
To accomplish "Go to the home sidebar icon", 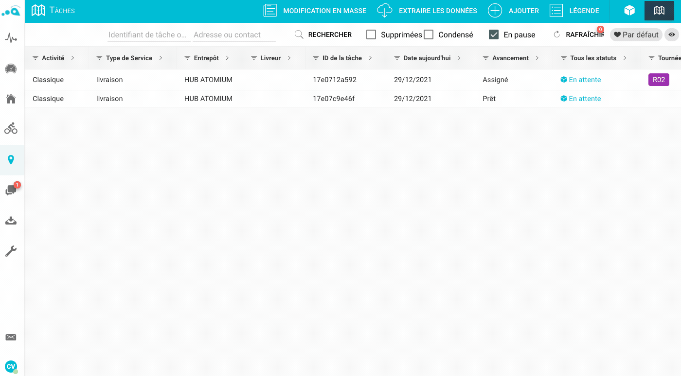I will 11,99.
